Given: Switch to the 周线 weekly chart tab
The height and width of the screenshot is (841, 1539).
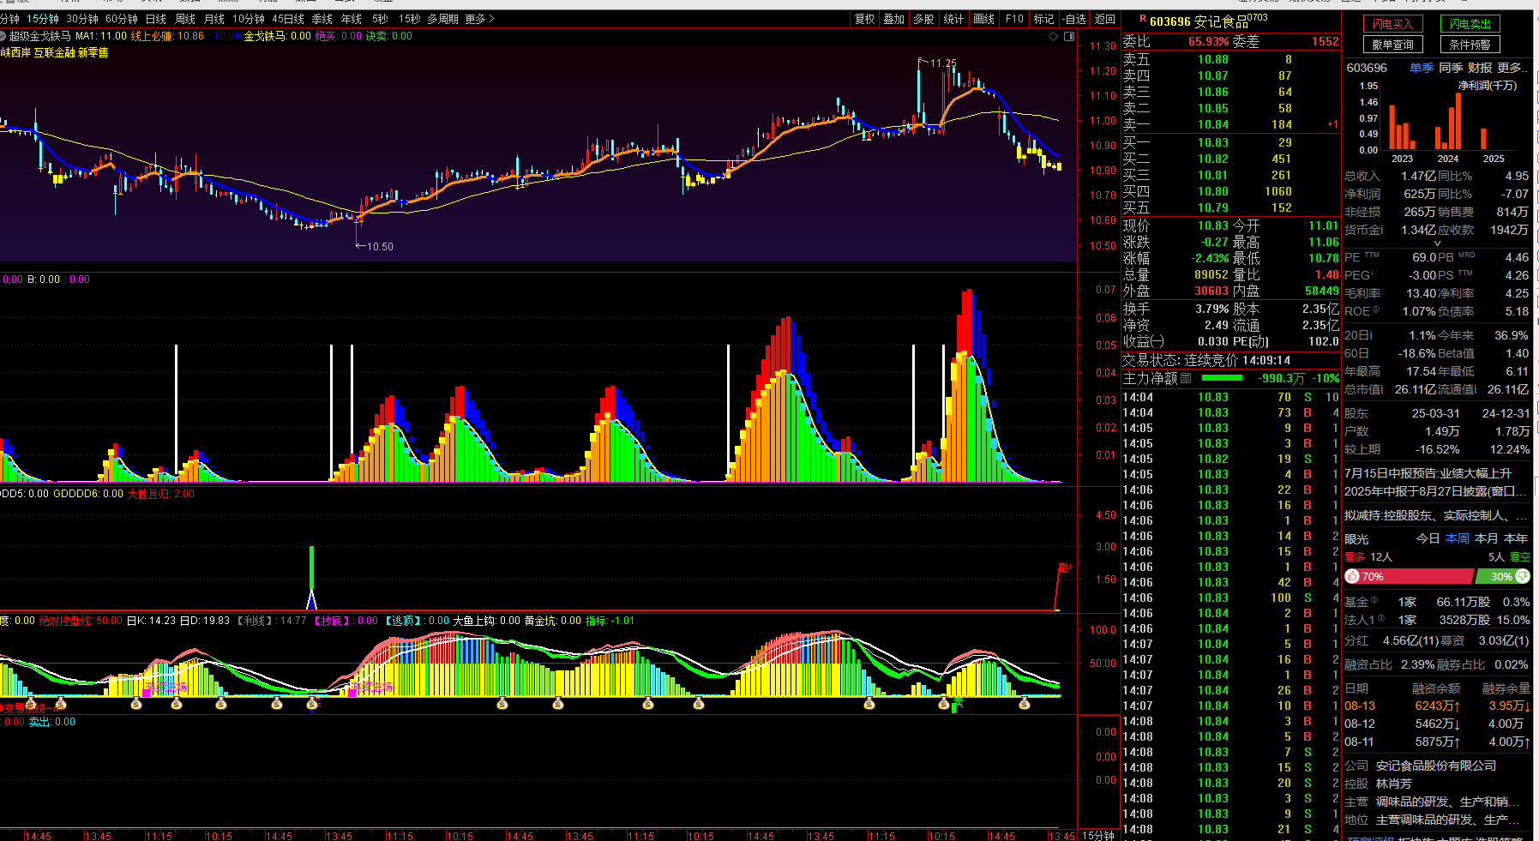Looking at the screenshot, I should coord(185,19).
